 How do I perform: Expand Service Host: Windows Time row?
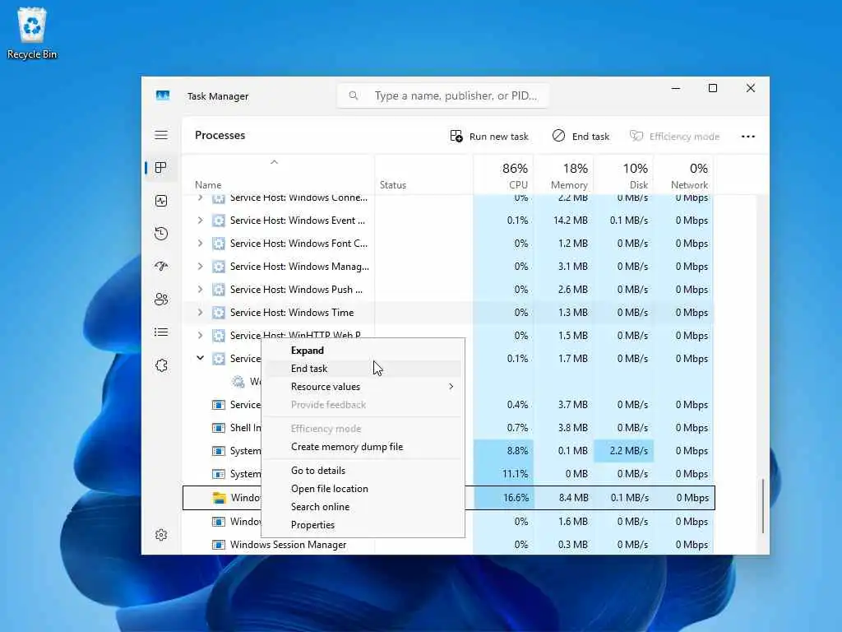(200, 312)
